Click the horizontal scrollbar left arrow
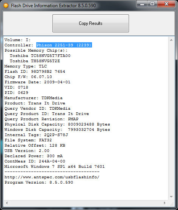178x210 pixels. [7, 203]
